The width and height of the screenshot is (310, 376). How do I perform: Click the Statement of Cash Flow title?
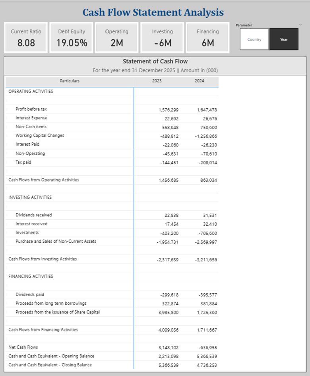(155, 61)
